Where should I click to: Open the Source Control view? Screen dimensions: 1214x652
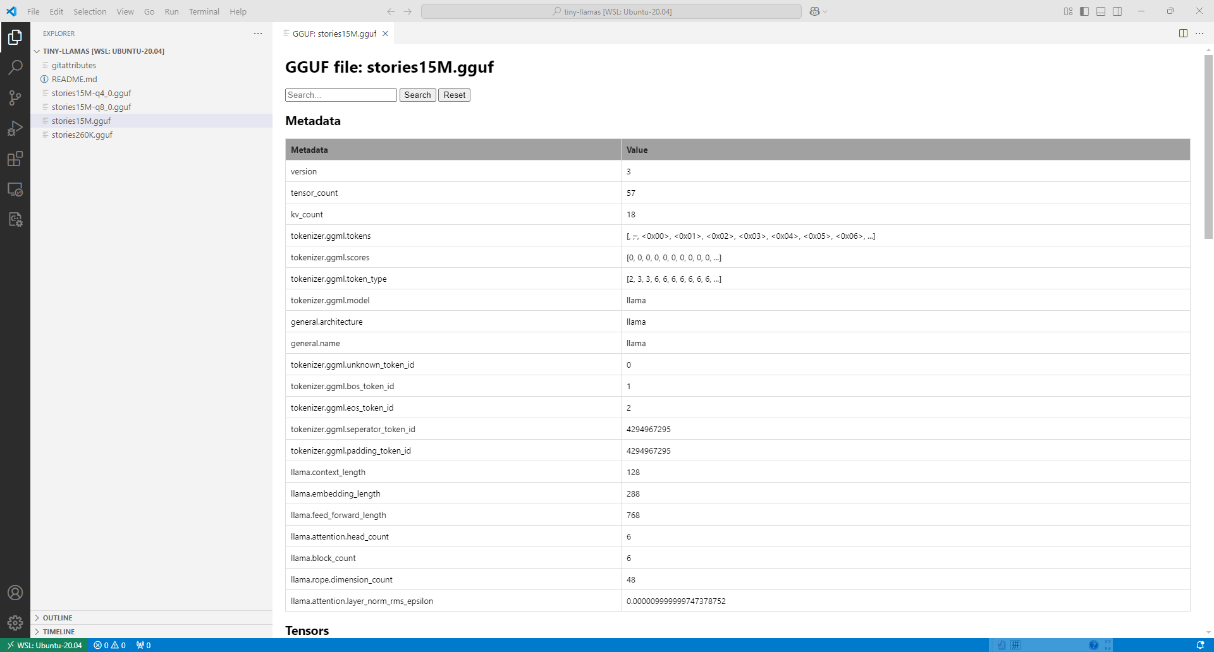[x=15, y=98]
